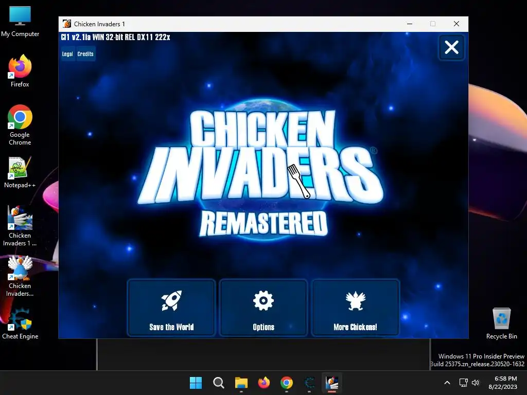Select the Google Chrome desktop shortcut
Image resolution: width=527 pixels, height=395 pixels.
[x=20, y=125]
